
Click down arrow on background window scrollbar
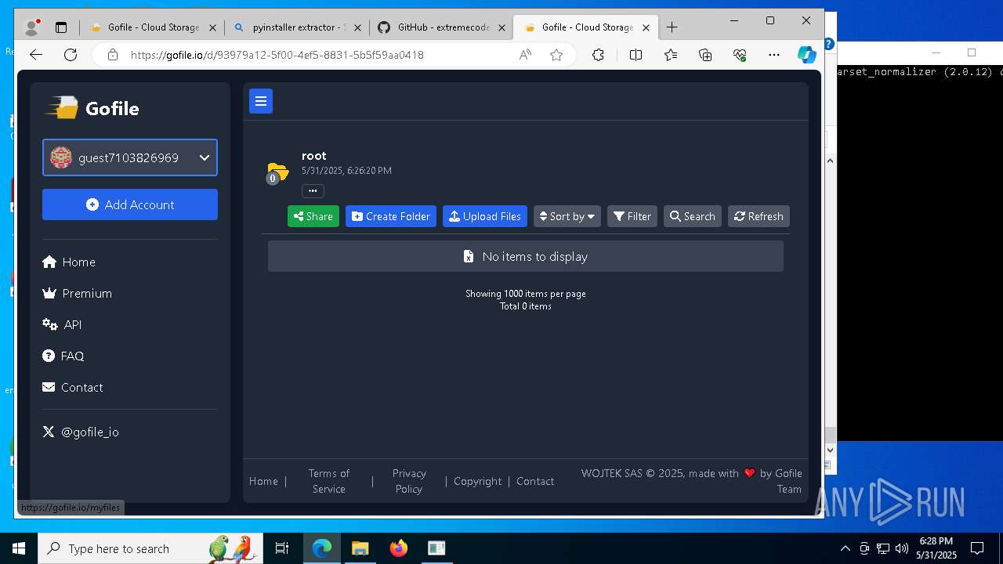coord(831,450)
